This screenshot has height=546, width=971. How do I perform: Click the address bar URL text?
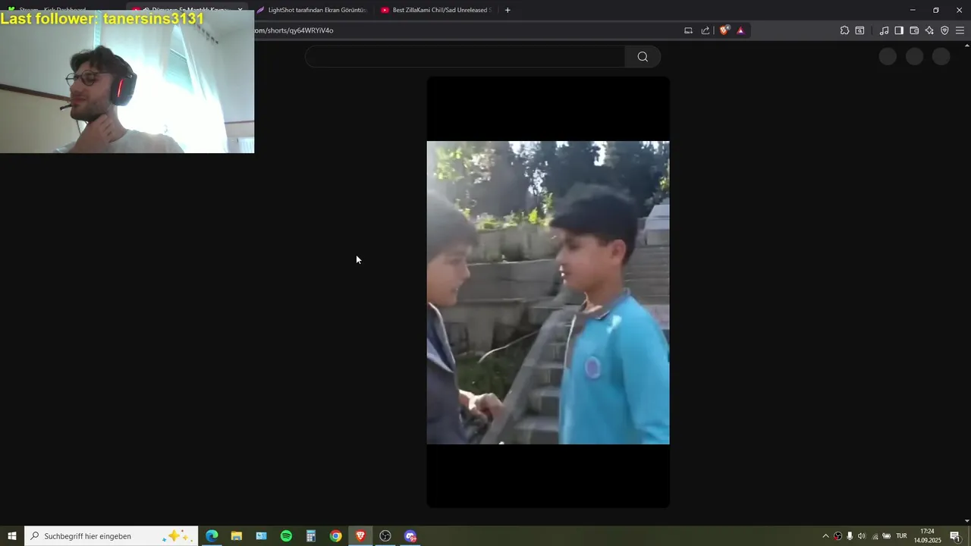(294, 30)
